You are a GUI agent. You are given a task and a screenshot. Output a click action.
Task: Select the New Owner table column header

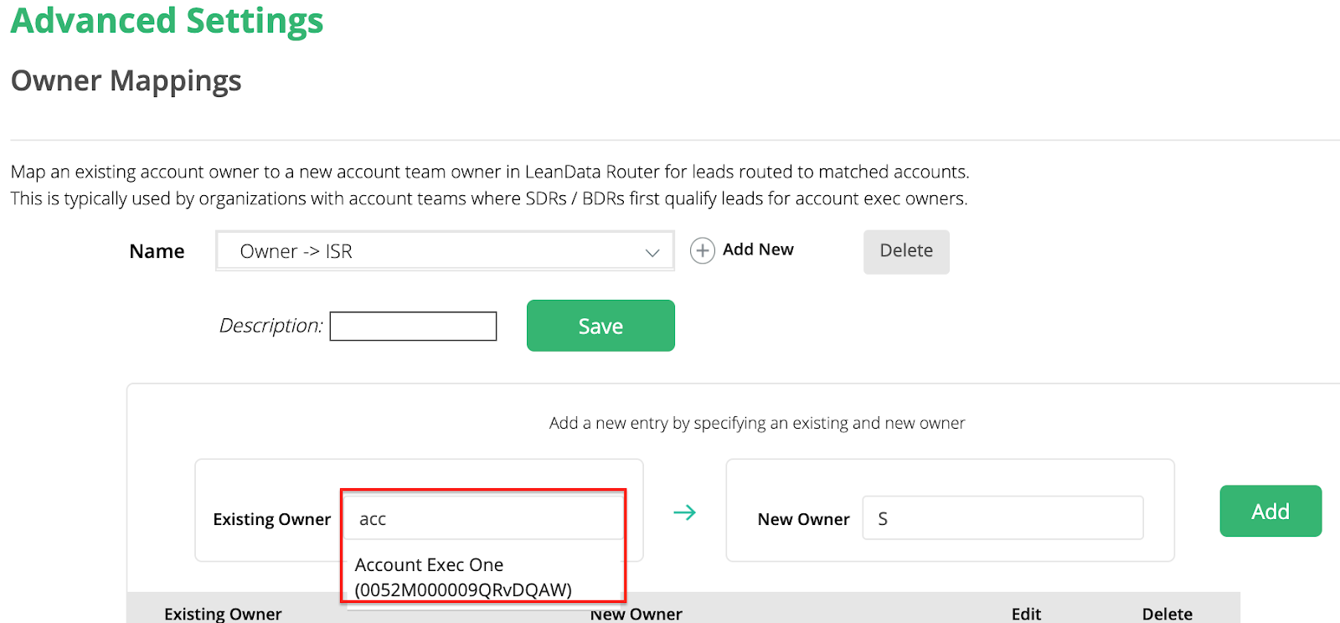coord(636,614)
